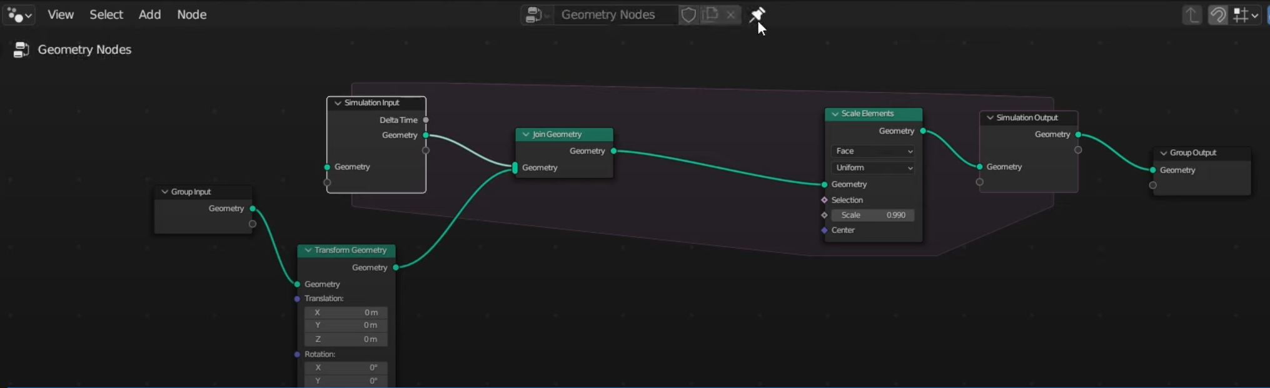Image resolution: width=1270 pixels, height=388 pixels.
Task: Open the View menu
Action: (x=61, y=14)
